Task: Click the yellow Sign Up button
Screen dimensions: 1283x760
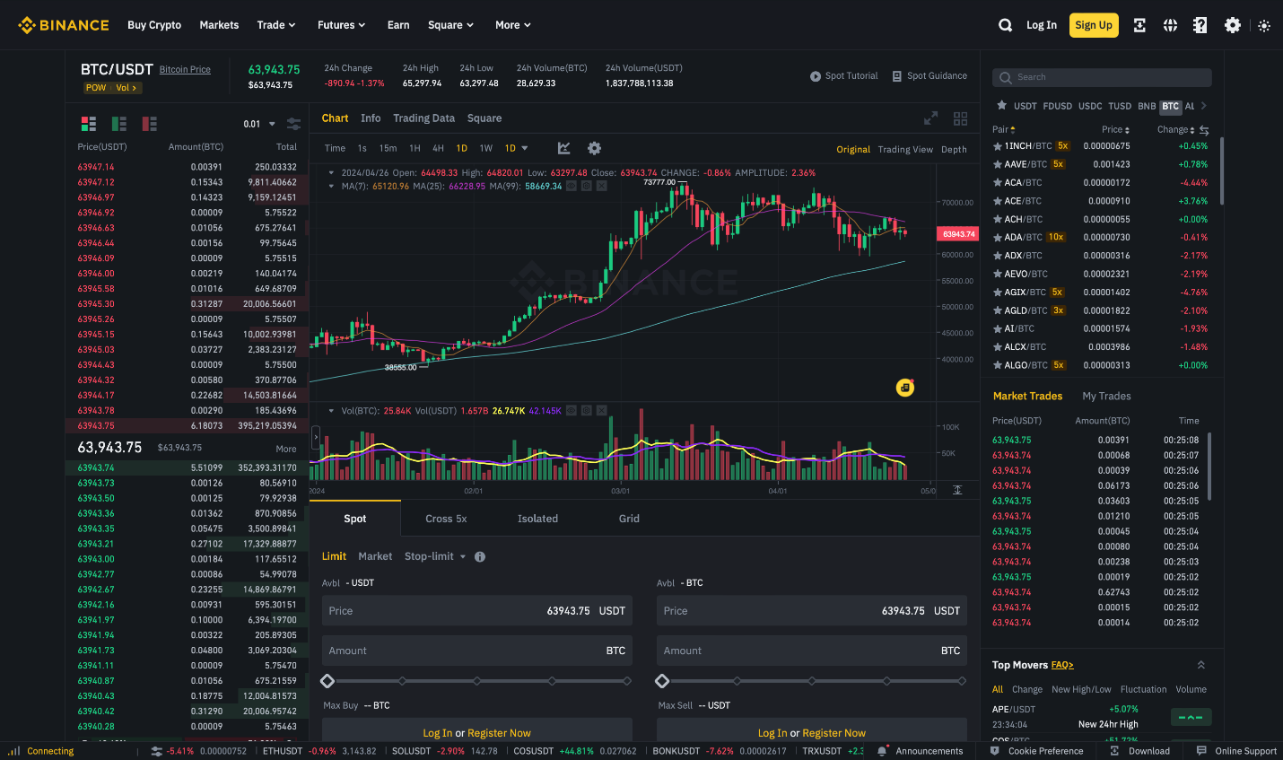Action: click(x=1094, y=25)
